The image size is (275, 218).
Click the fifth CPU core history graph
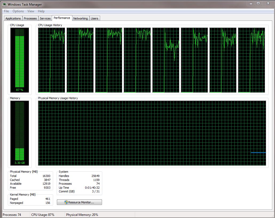(166, 60)
